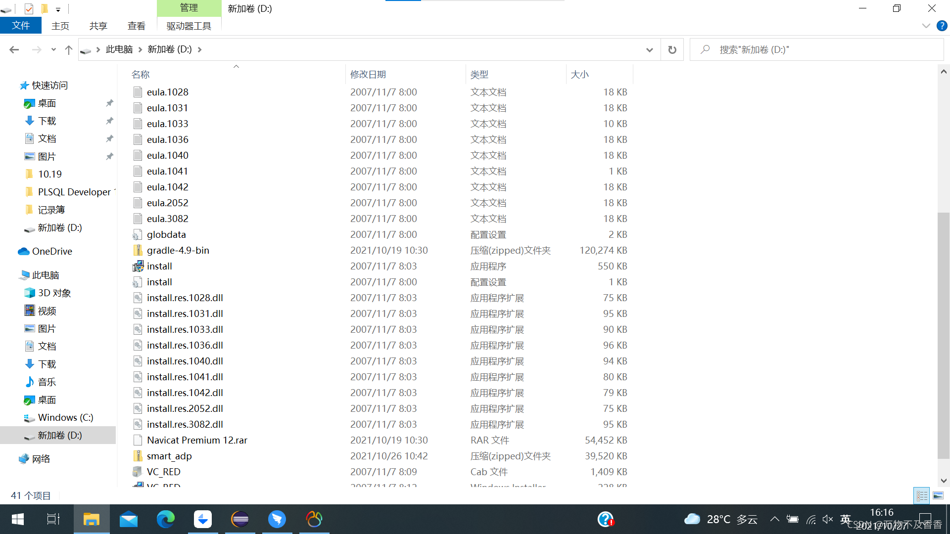Click the Back navigation arrow
The image size is (950, 534).
14,49
